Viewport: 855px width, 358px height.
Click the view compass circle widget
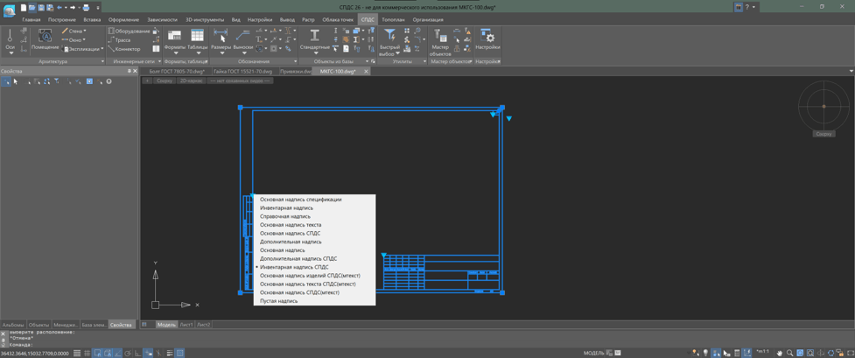(823, 106)
